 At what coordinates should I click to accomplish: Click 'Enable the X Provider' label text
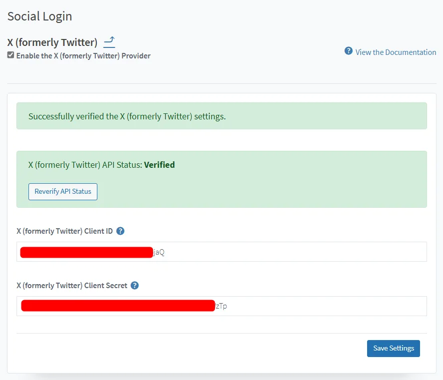tap(83, 55)
